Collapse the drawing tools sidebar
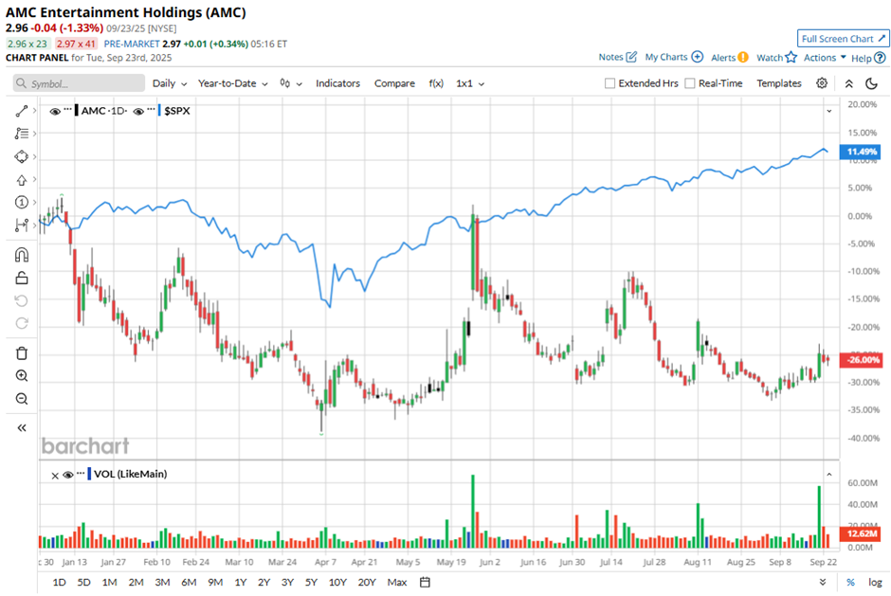 22,428
